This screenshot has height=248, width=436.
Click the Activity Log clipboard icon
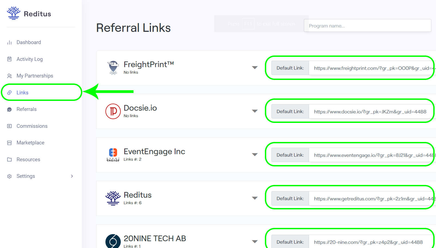(10, 59)
